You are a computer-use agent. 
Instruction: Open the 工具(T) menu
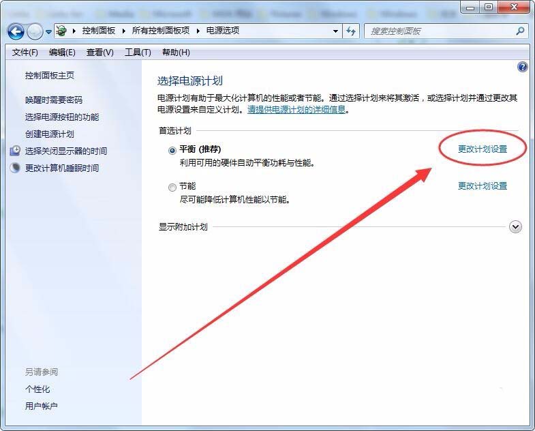coord(137,53)
